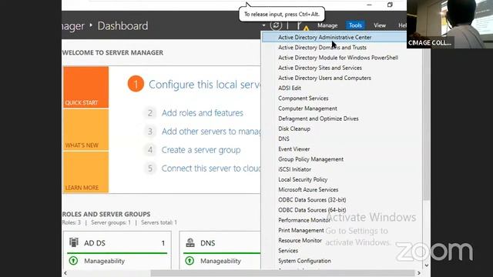Click the refresh icon in Server Manager header

click(276, 25)
